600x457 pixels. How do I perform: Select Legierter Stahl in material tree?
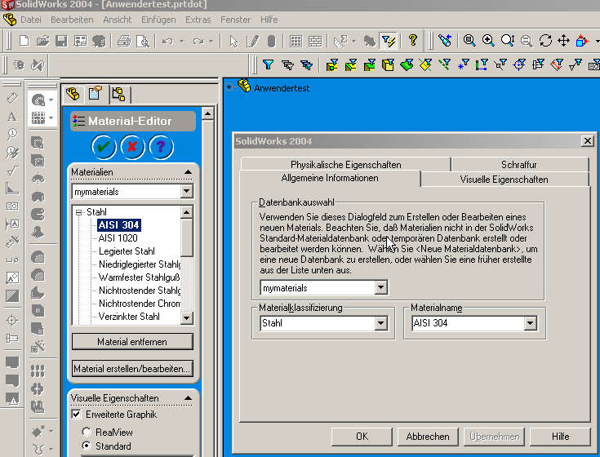click(127, 251)
